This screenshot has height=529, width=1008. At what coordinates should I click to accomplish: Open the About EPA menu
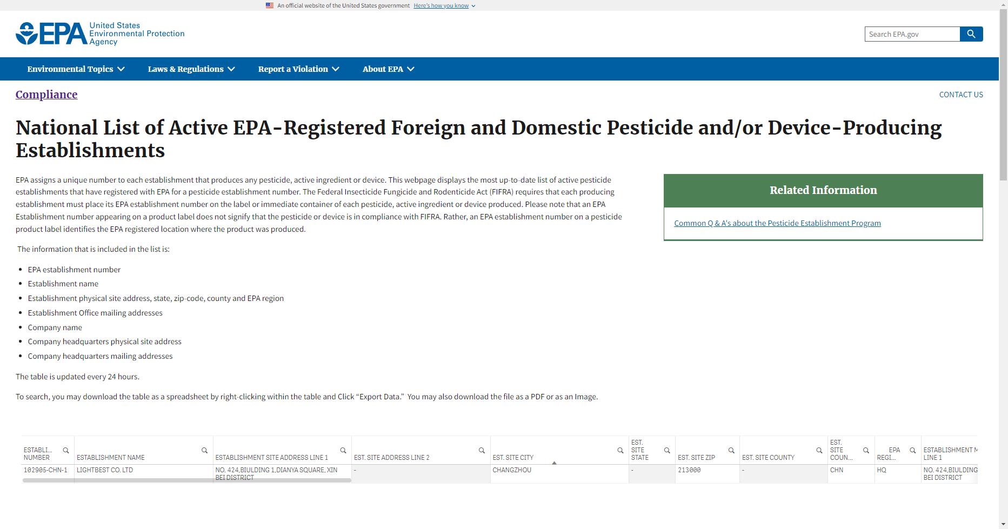[x=389, y=69]
